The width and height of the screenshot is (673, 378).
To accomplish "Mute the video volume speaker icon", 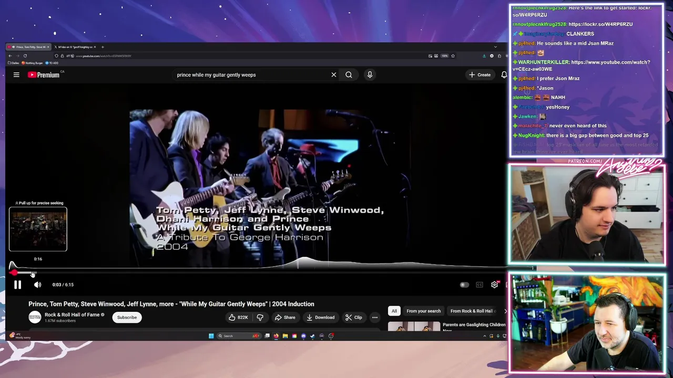I will [37, 285].
